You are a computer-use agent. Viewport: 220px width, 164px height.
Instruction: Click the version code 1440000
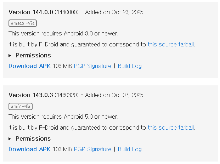66,12
